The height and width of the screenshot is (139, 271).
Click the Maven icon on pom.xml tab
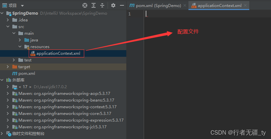pos(132,6)
